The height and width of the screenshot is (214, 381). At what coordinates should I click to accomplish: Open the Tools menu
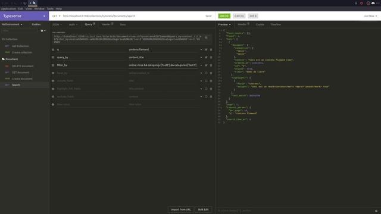pos(50,9)
